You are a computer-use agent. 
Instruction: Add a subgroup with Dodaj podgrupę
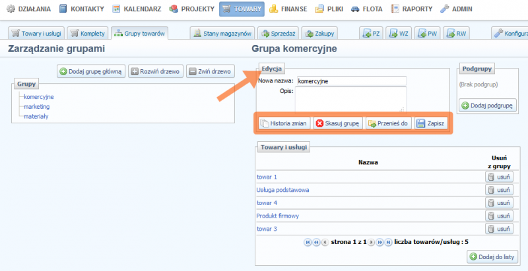tap(487, 105)
